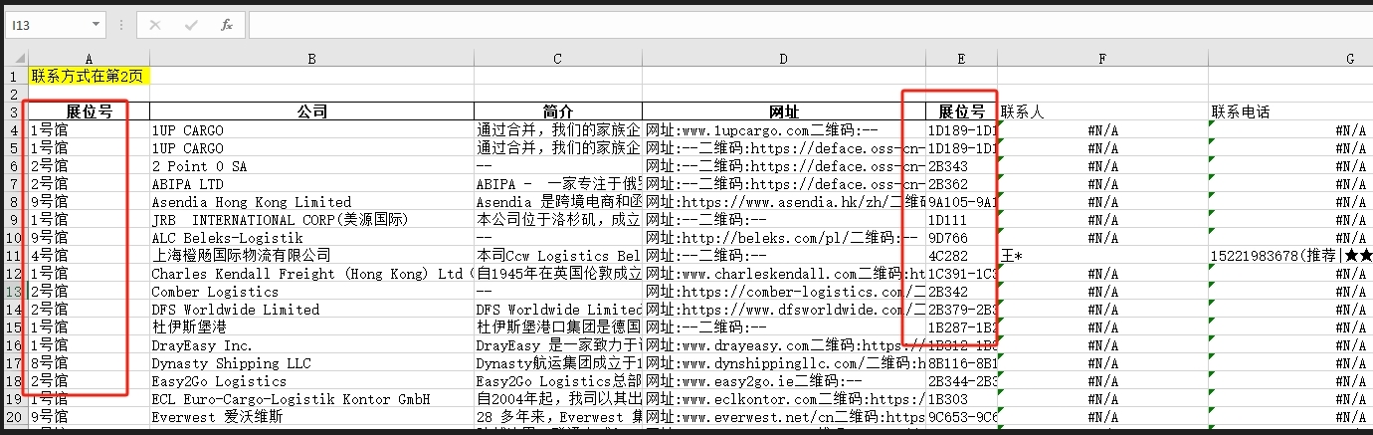Select column B header
This screenshot has width=1373, height=435.
pyautogui.click(x=311, y=59)
